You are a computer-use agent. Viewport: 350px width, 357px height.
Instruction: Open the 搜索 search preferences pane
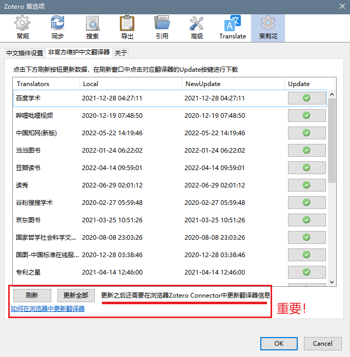coord(92,28)
